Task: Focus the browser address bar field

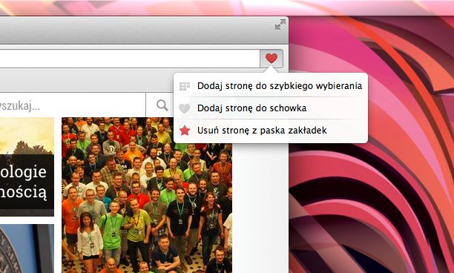Action: pos(130,59)
